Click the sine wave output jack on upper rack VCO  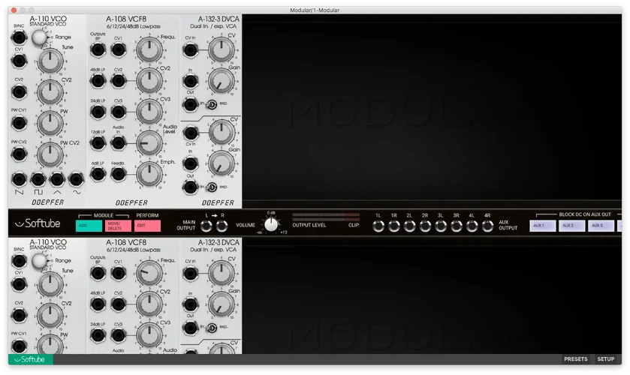(x=76, y=179)
